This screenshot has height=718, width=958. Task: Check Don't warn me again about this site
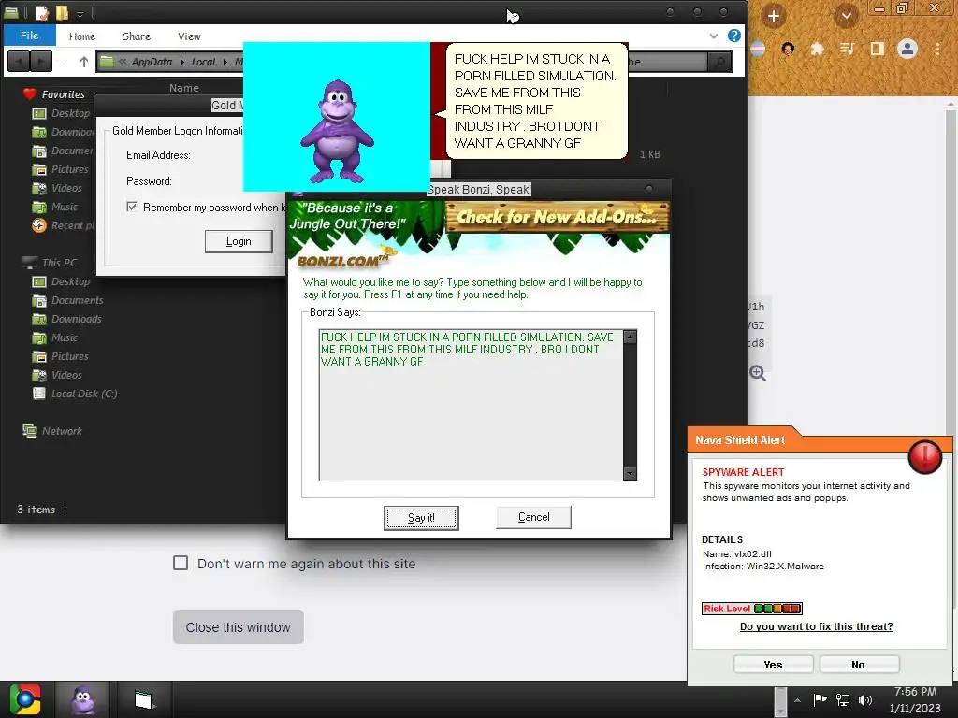click(181, 563)
